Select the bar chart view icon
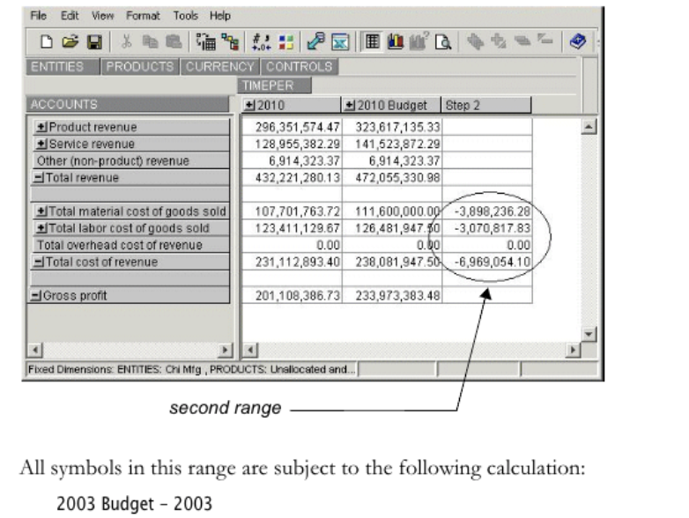 [x=393, y=41]
